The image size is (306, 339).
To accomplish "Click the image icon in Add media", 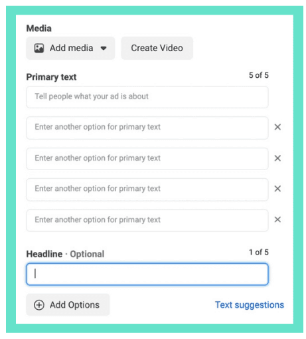I will pos(39,48).
